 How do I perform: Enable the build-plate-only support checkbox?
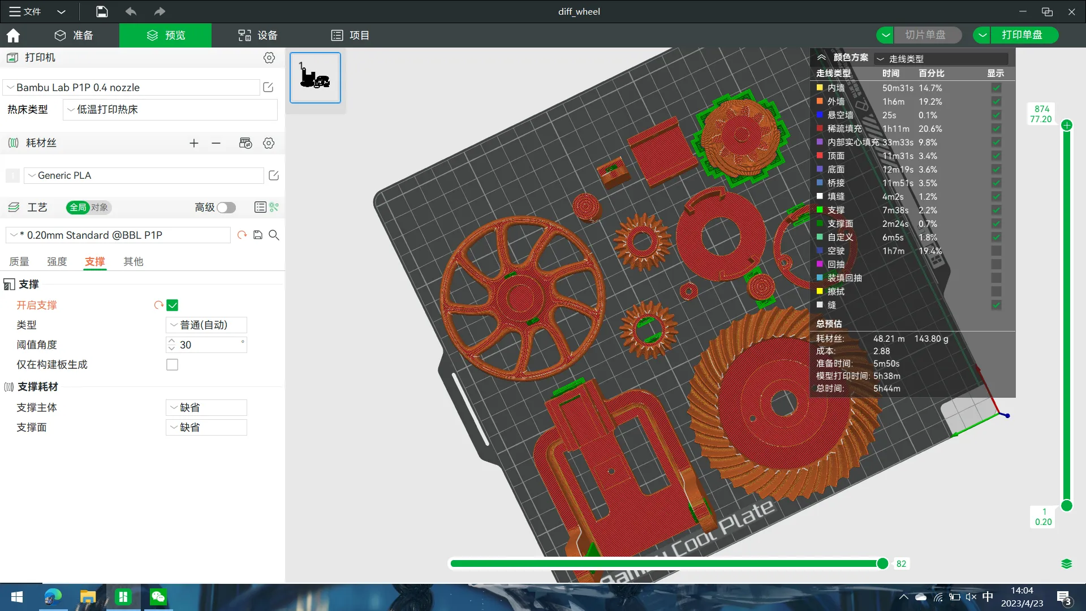(x=173, y=365)
